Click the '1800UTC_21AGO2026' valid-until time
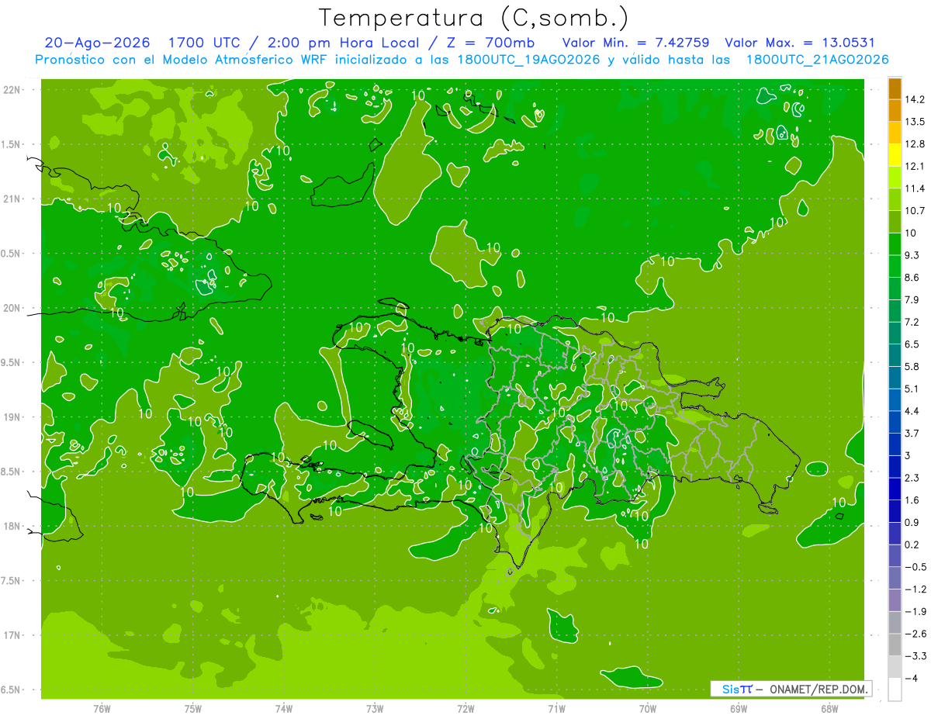 point(817,60)
